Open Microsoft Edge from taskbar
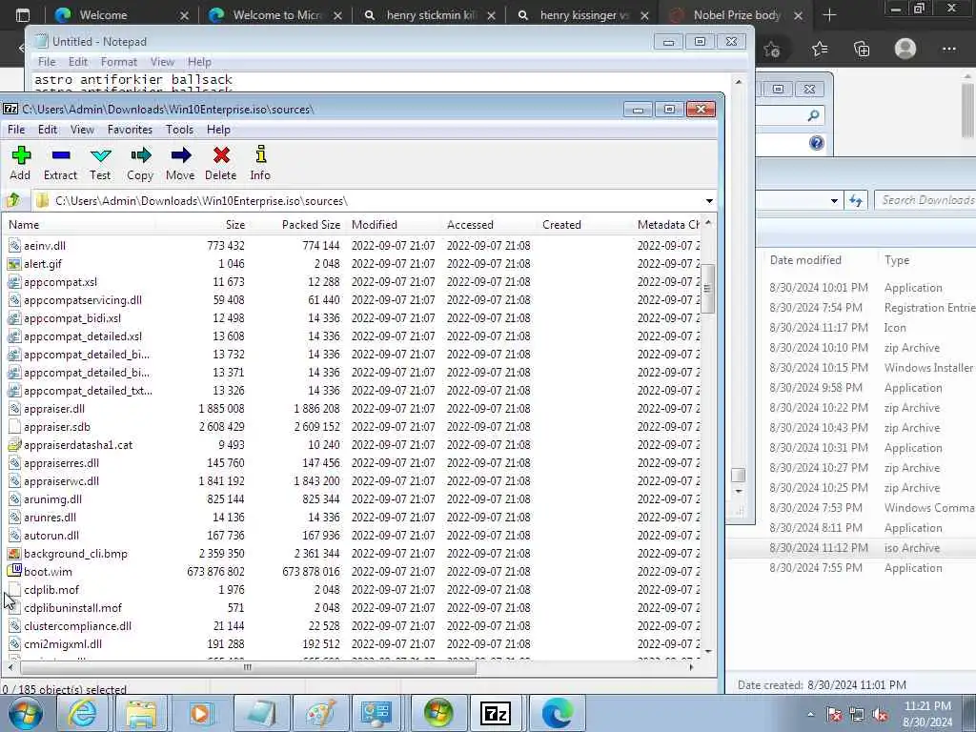 pyautogui.click(x=556, y=713)
